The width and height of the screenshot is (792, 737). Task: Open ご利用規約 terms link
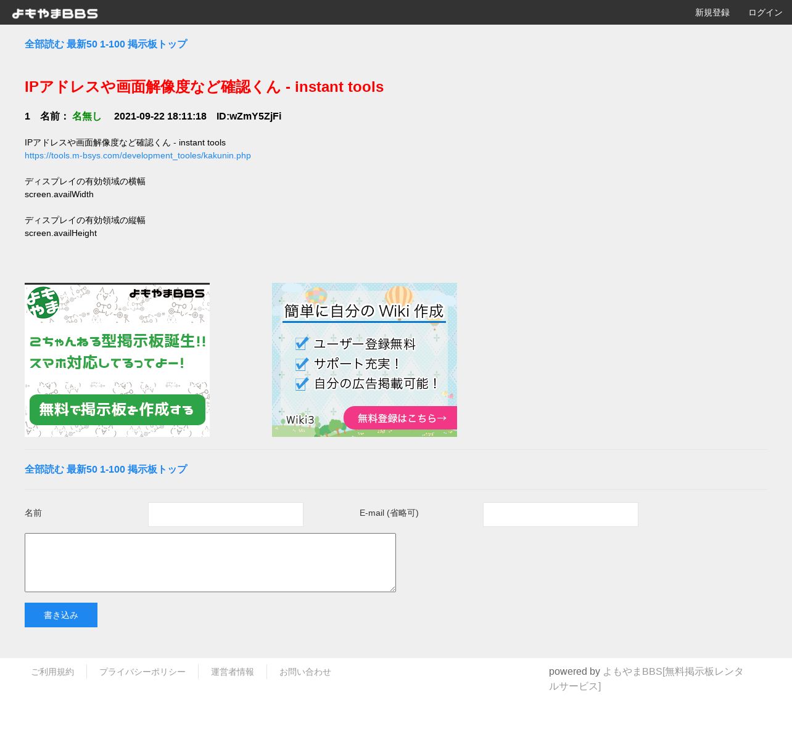(52, 672)
